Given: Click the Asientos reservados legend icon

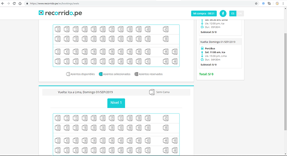Looking at the screenshot, I should coord(136,74).
